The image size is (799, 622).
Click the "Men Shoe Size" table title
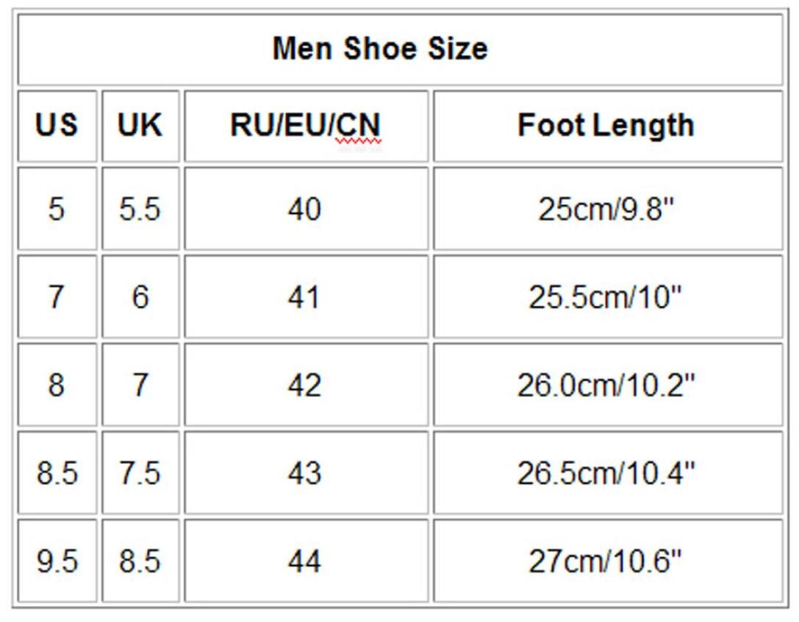[x=379, y=49]
